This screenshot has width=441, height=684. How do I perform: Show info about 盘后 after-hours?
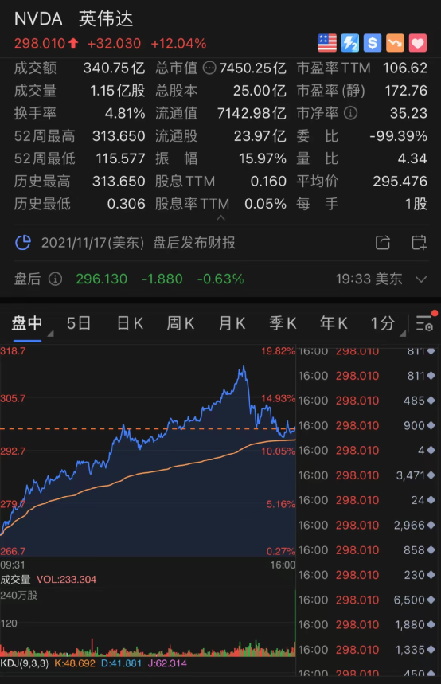coord(56,279)
